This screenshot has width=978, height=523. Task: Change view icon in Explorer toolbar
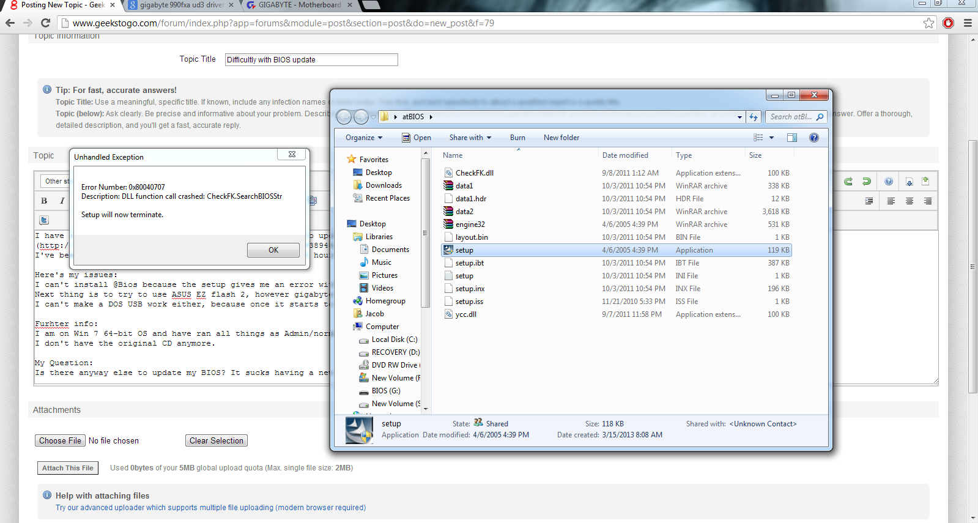[758, 138]
